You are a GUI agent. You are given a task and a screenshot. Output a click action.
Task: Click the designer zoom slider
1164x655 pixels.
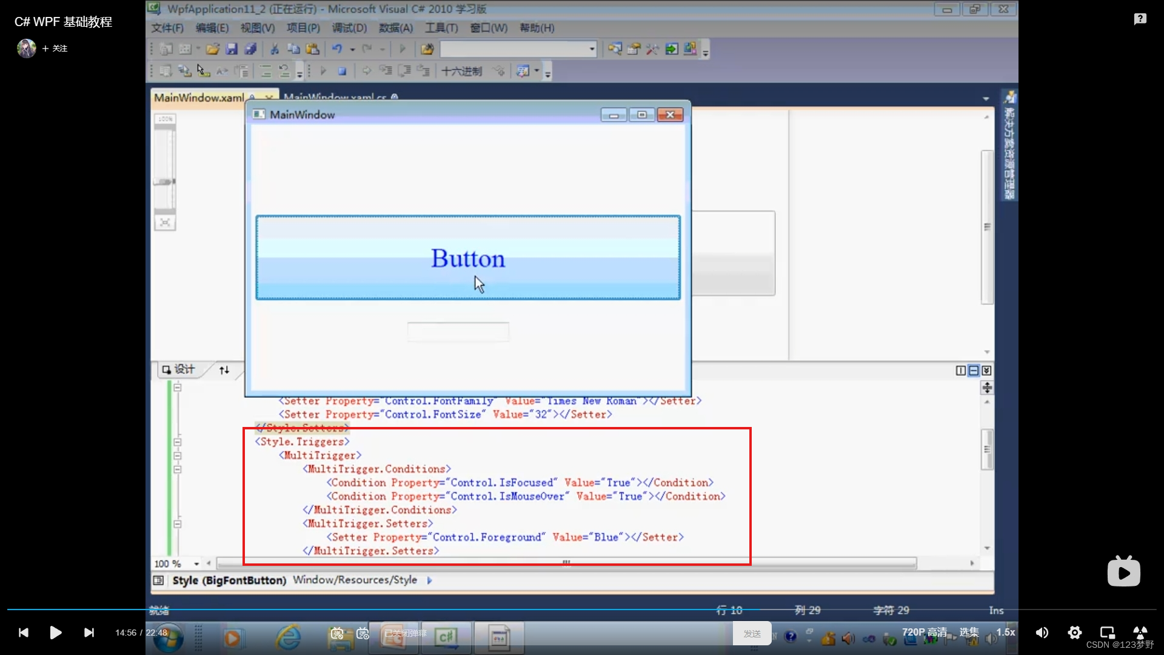pyautogui.click(x=164, y=181)
